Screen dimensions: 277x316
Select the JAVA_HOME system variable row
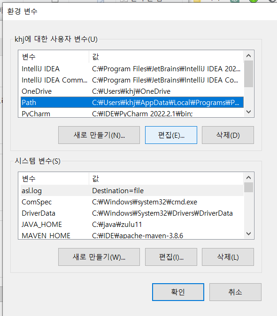[x=132, y=225]
